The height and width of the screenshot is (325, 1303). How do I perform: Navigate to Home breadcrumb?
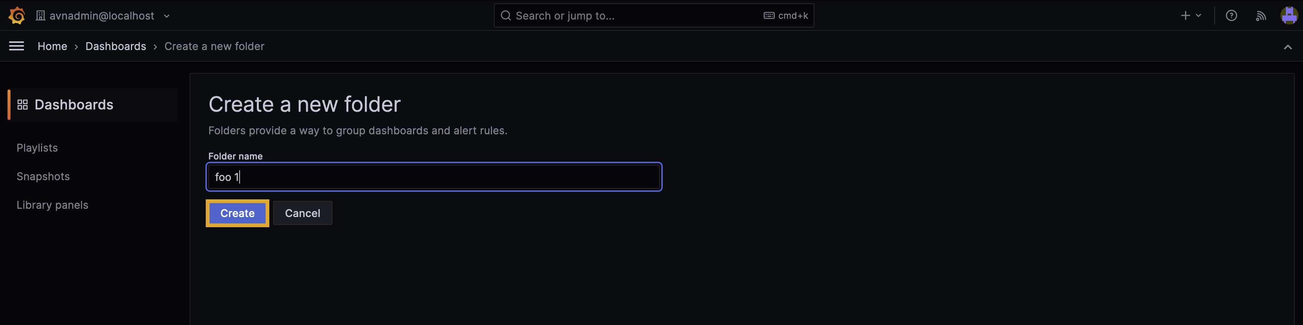coord(52,46)
